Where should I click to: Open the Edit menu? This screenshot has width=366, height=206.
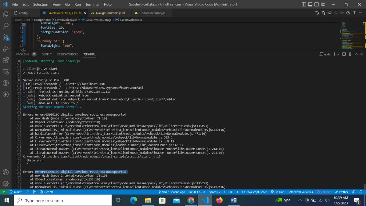(26, 4)
